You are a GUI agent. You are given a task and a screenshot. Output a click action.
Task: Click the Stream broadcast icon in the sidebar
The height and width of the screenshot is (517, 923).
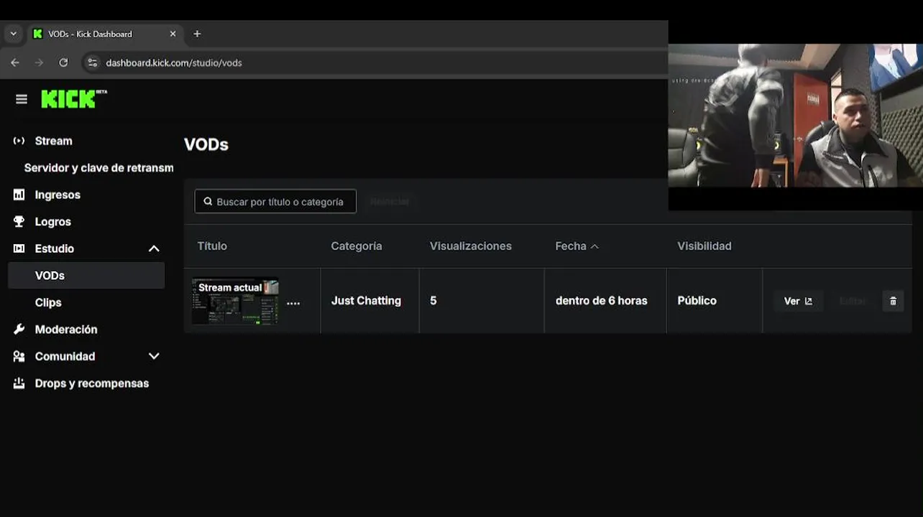pos(19,141)
